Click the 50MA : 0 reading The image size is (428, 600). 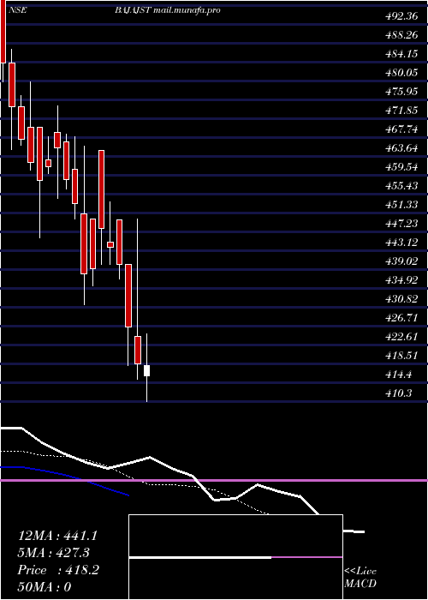pos(45,587)
